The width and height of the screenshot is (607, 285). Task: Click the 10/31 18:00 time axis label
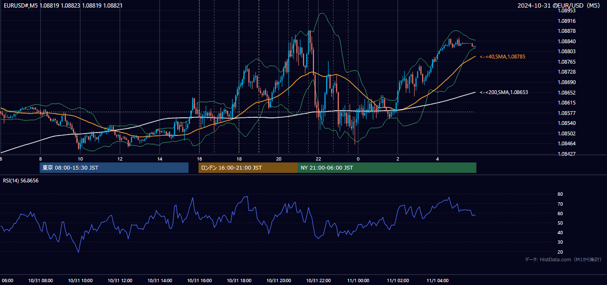(x=239, y=281)
